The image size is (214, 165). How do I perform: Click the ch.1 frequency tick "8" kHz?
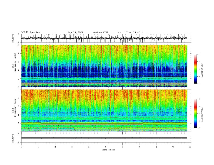(x=19, y=53)
